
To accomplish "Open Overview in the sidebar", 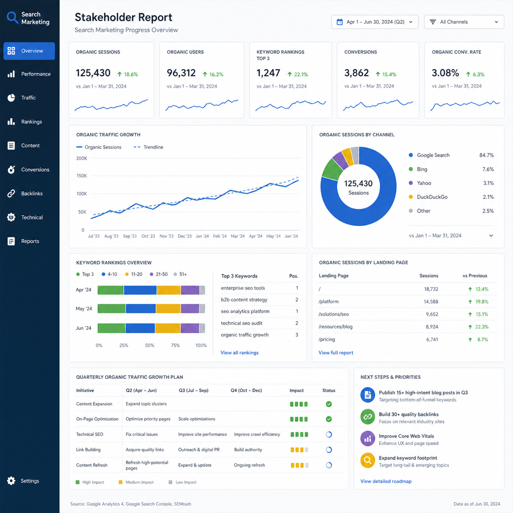I will click(x=29, y=51).
